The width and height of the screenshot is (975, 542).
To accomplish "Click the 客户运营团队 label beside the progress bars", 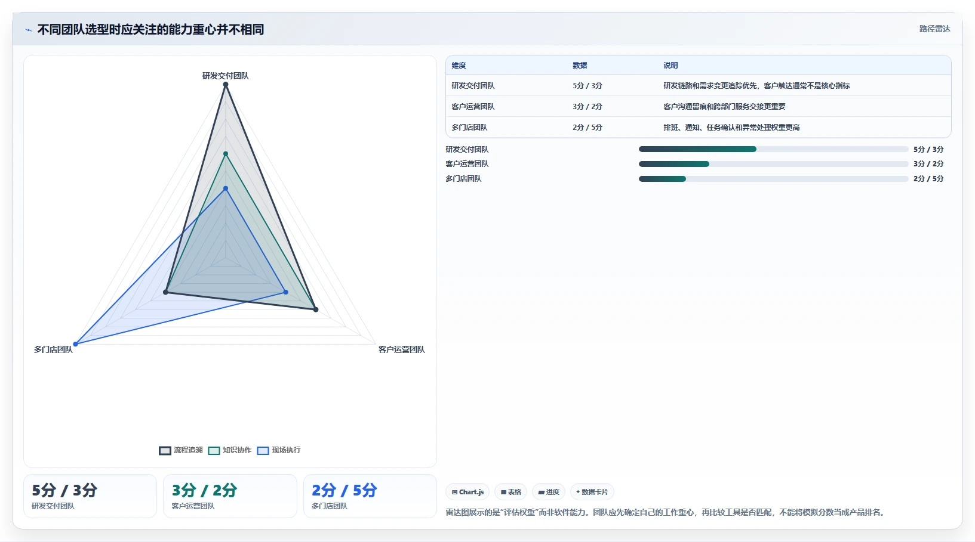I will (x=467, y=164).
